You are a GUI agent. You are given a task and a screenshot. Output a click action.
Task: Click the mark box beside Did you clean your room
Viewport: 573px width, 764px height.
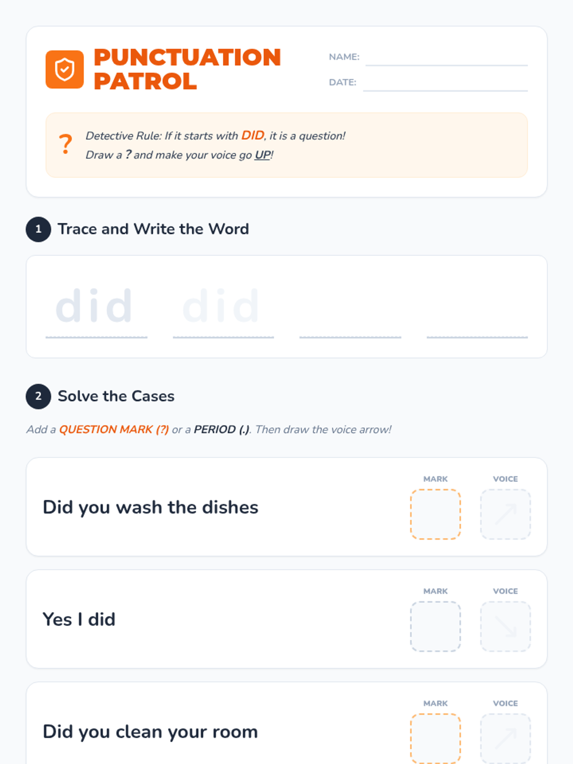coord(435,739)
